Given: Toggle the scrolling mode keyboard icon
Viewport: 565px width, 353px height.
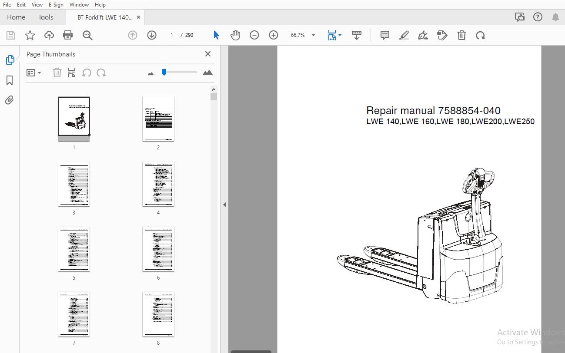Looking at the screenshot, I should click(x=357, y=35).
